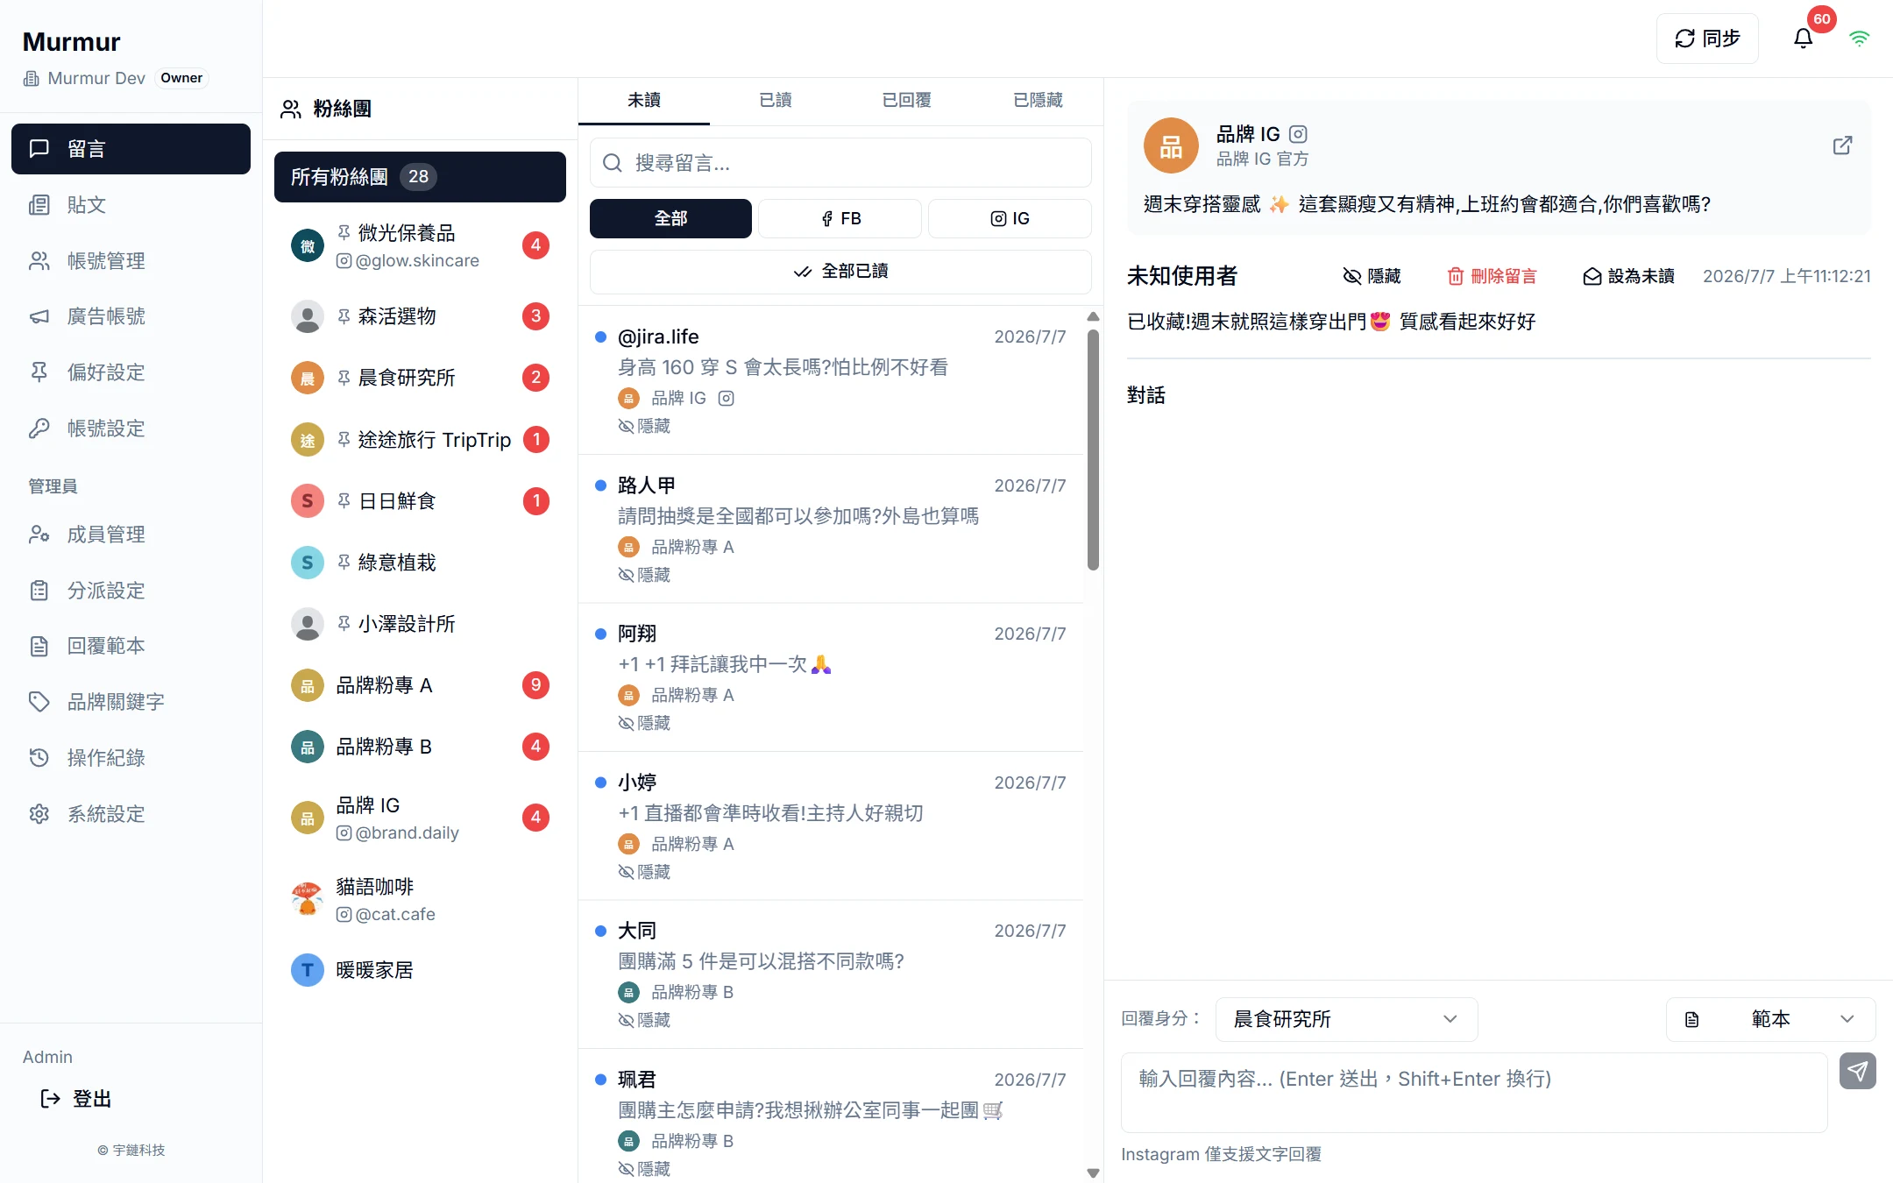
Task: Open 分派設定 in the sidebar
Action: [131, 591]
